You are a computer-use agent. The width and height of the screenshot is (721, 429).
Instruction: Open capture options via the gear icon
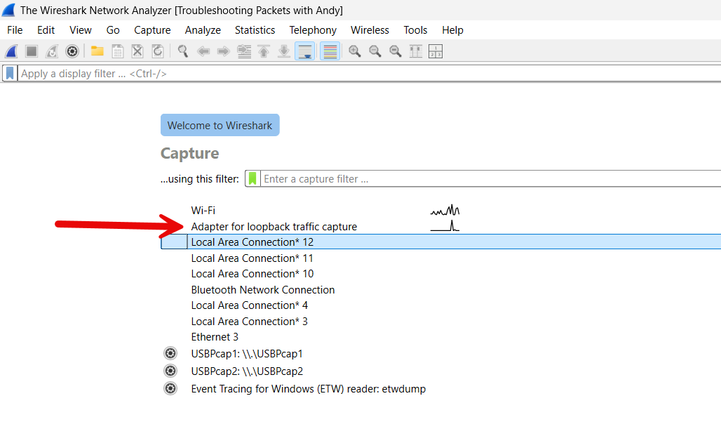click(x=72, y=51)
